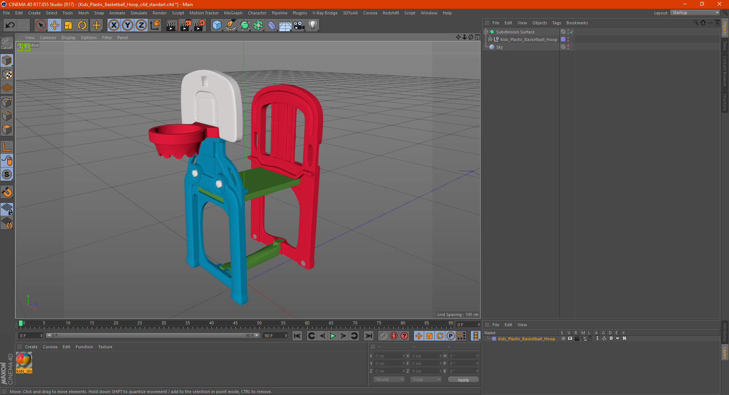
Task: Select the Sky object in Objects manager
Action: coord(499,47)
